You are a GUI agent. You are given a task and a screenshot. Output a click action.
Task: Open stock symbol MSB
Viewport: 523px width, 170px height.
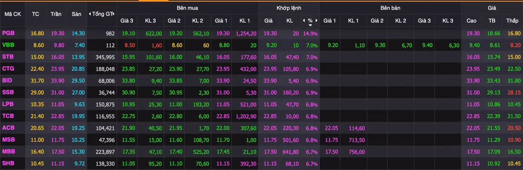pos(9,140)
